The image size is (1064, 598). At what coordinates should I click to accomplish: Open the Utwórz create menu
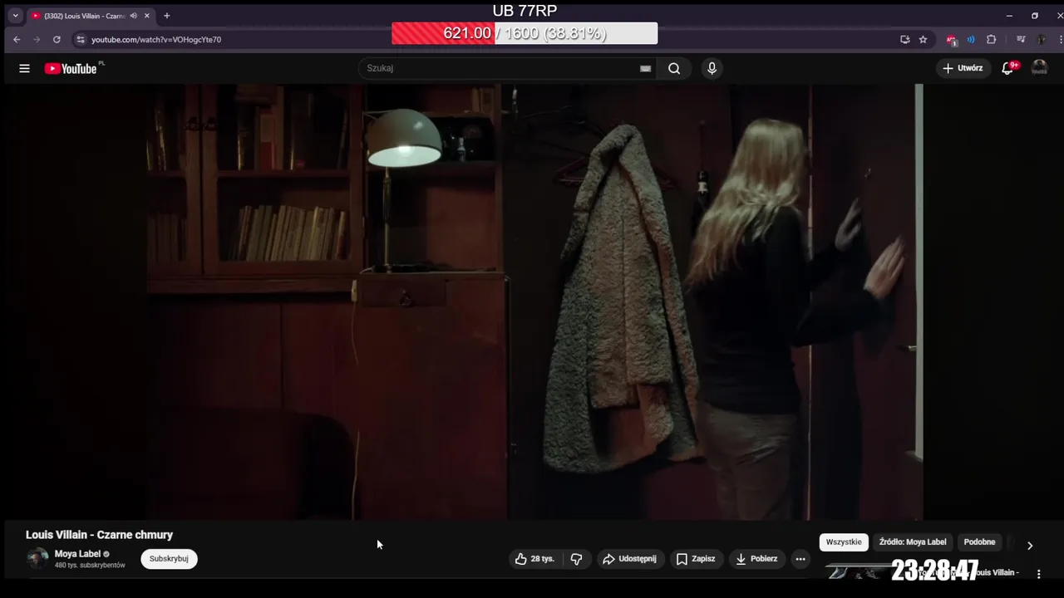point(963,68)
